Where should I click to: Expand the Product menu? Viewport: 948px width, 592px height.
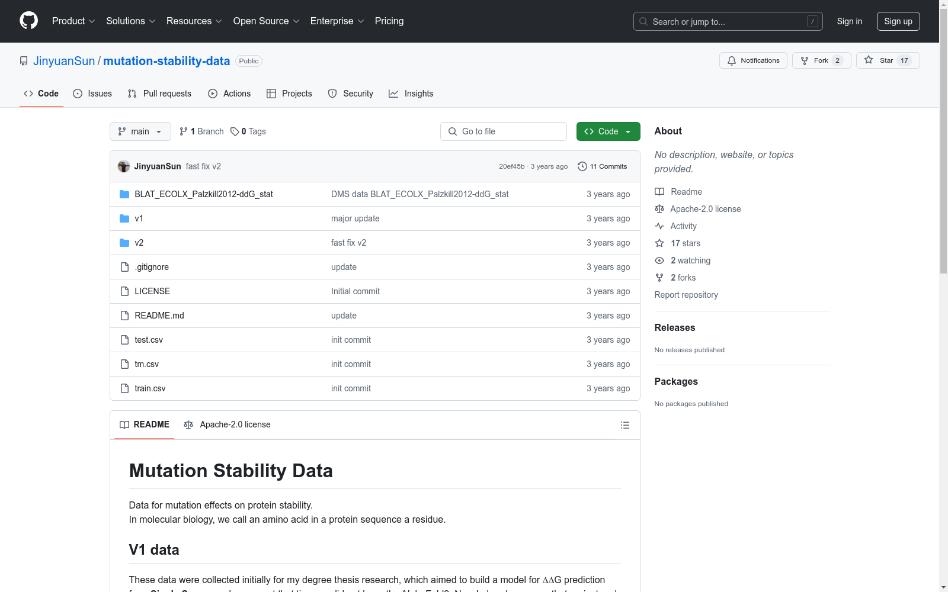(x=73, y=21)
